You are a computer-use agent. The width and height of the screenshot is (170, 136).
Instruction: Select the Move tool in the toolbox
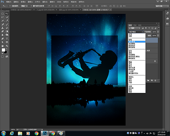[7, 14]
